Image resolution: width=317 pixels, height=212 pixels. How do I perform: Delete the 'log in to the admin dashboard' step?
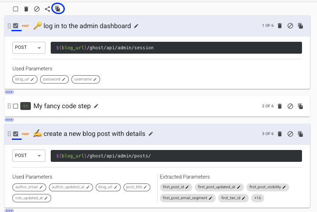tap(280, 26)
